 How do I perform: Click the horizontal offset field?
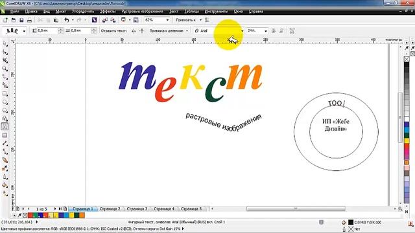(x=80, y=31)
